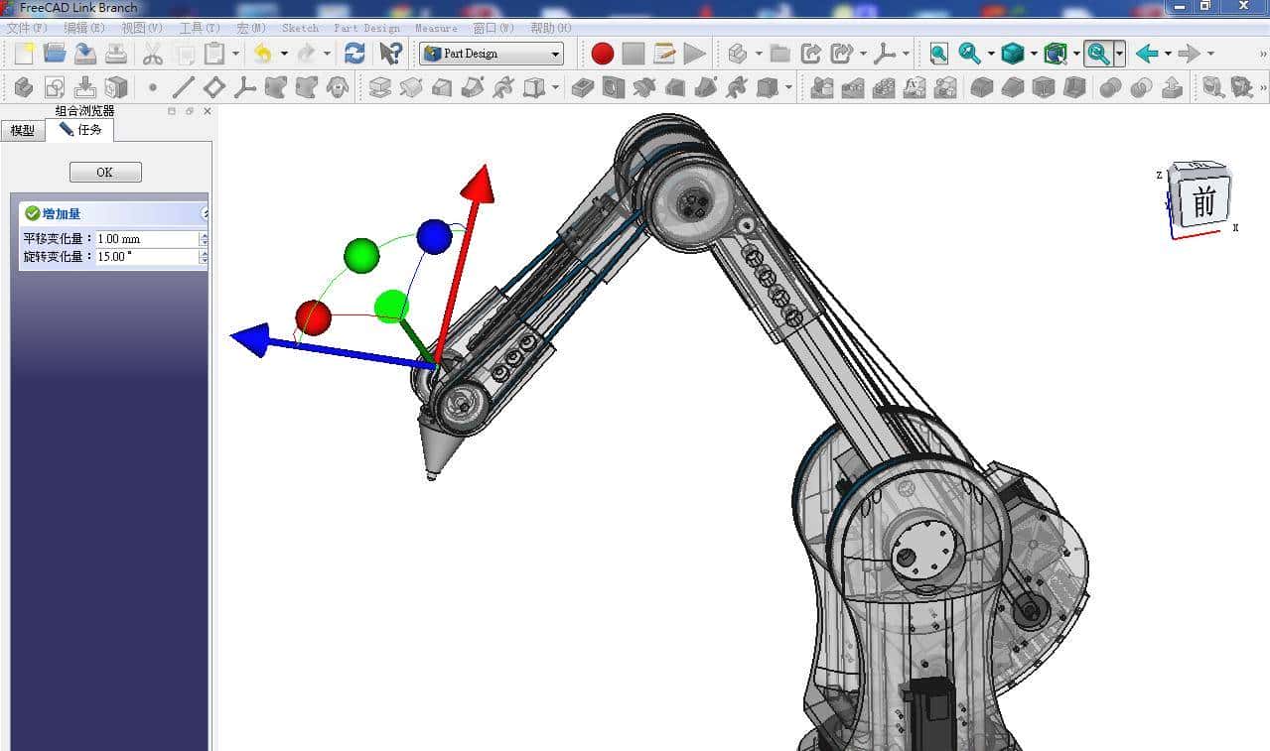Refresh and recompute the document
Viewport: 1270px width, 751px height.
[354, 54]
